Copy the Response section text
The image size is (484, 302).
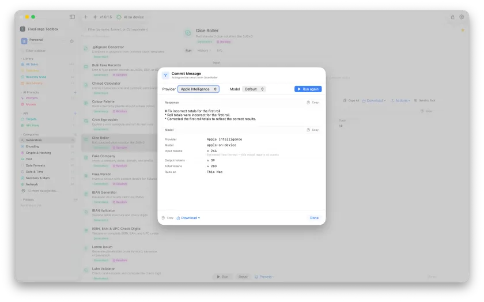coord(312,103)
